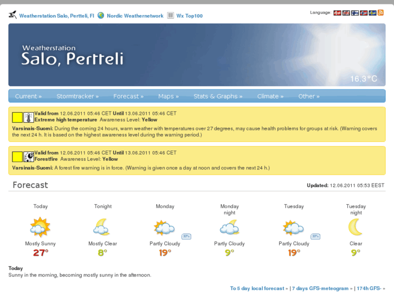This screenshot has width=394, height=295.
Task: Click the 'Forestfire' warning title
Action: (46, 159)
